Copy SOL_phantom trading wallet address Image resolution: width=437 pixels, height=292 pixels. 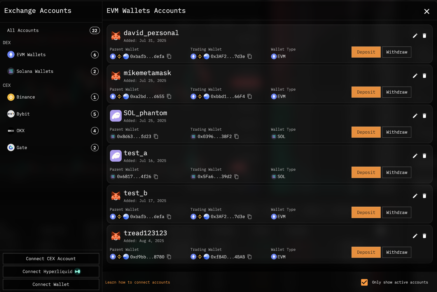coord(237,137)
